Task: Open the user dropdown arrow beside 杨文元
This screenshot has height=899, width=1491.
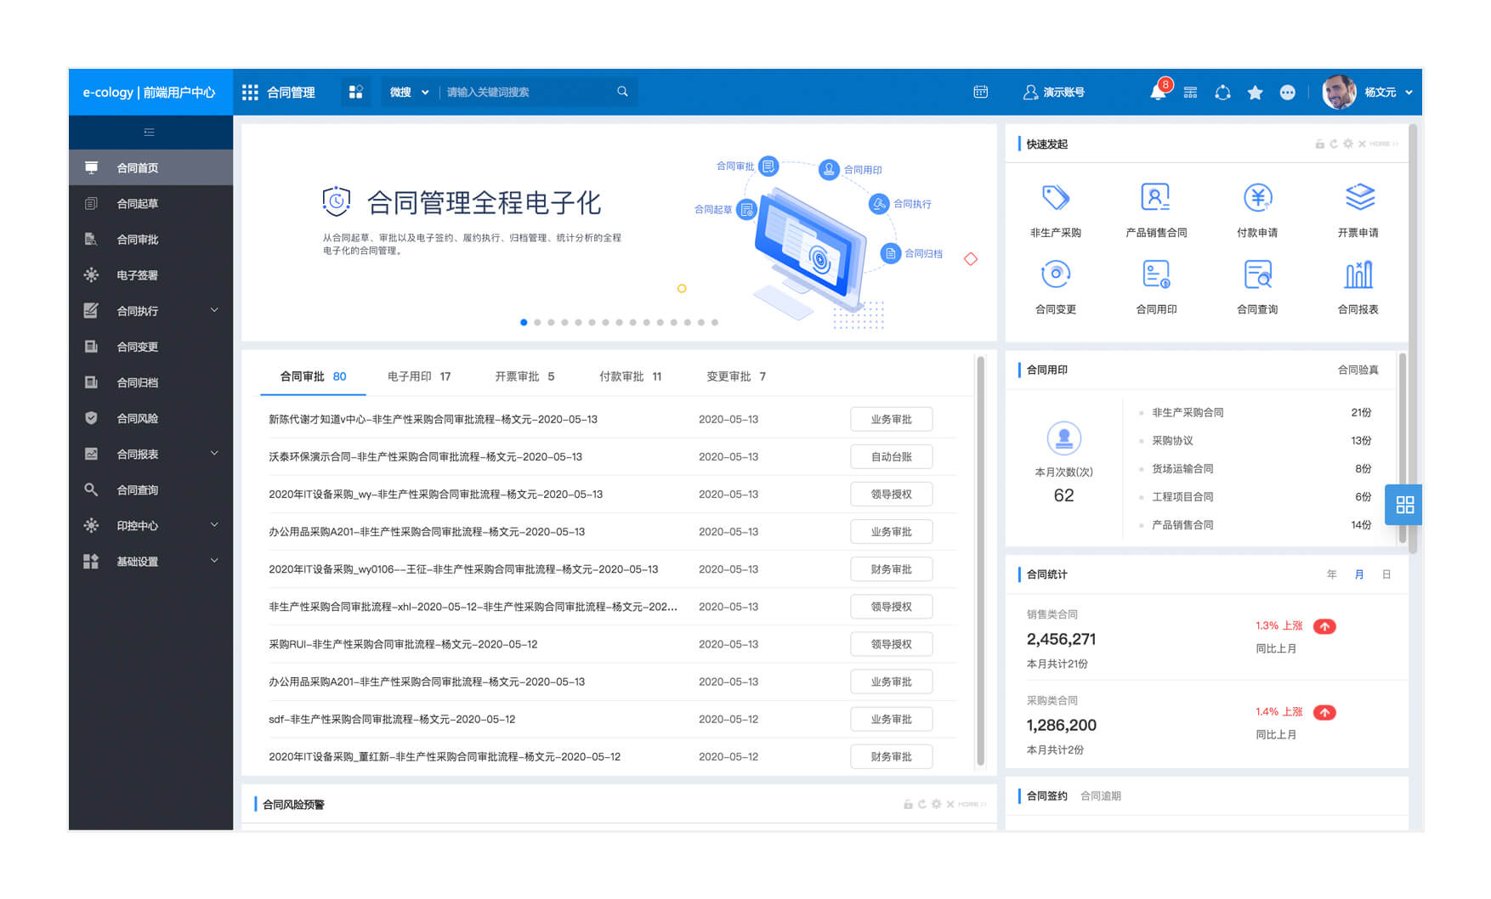Action: [1409, 92]
